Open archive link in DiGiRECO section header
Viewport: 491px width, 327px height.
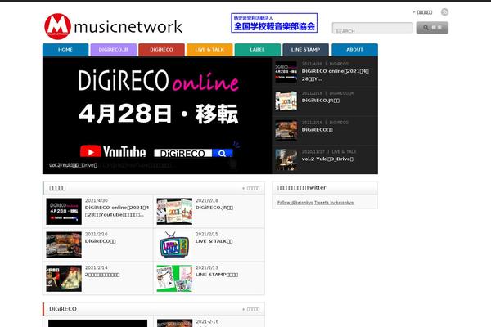coord(253,310)
